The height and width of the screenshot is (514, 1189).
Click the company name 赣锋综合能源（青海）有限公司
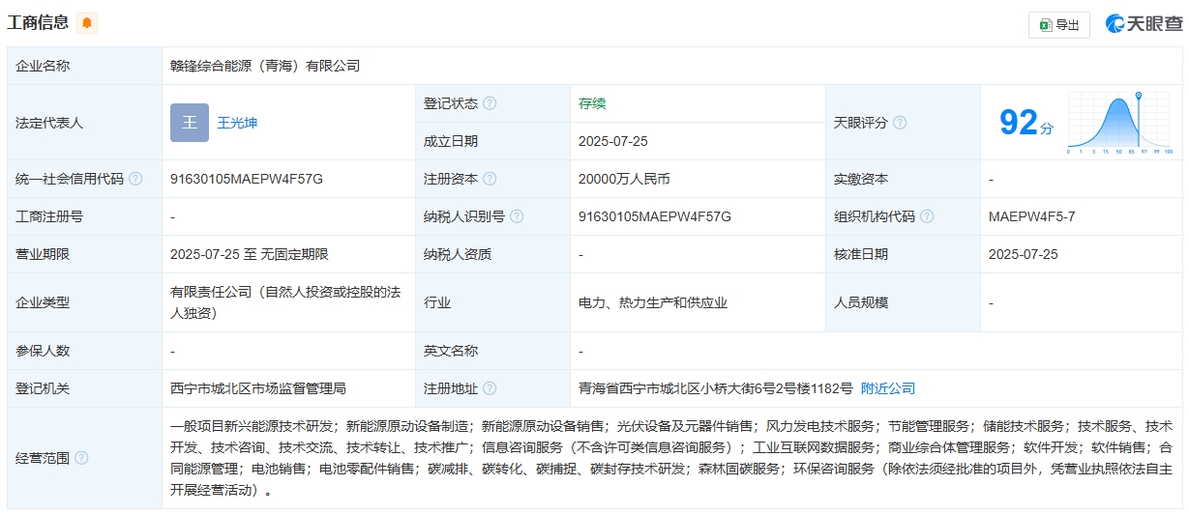pyautogui.click(x=265, y=66)
